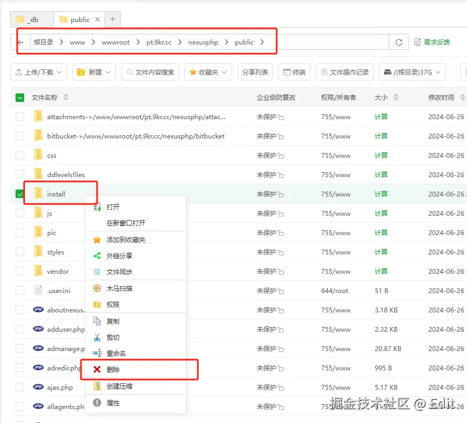Expand the 新建 dropdown
The height and width of the screenshot is (423, 467).
[x=94, y=72]
